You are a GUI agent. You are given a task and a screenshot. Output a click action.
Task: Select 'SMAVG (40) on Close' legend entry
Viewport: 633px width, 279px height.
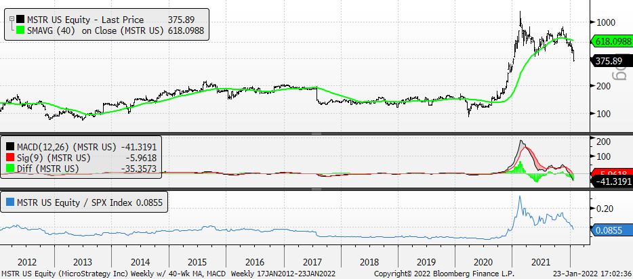point(95,30)
